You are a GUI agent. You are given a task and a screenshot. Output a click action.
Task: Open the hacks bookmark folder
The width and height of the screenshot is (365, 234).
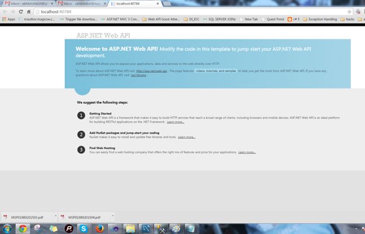click(348, 19)
